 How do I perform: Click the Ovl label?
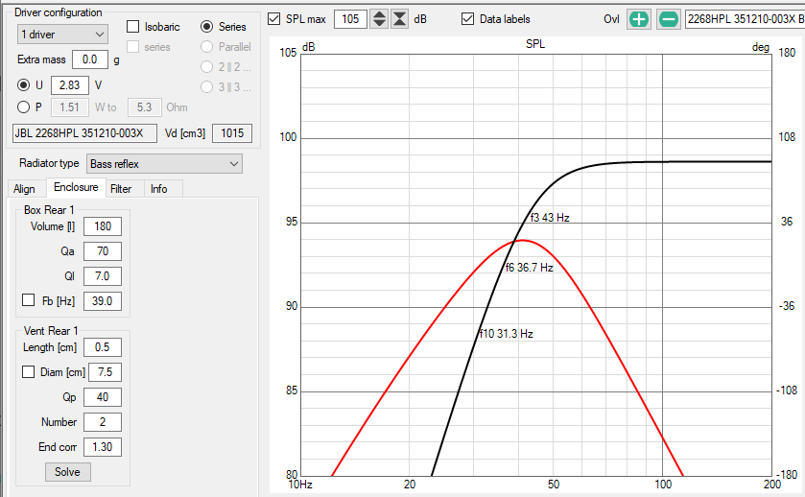pyautogui.click(x=611, y=19)
